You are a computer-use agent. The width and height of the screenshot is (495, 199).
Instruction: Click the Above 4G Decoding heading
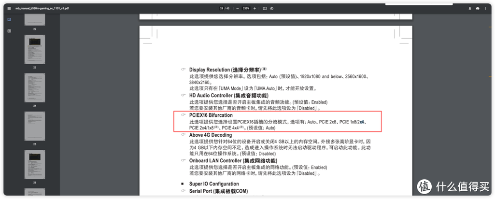pyautogui.click(x=211, y=135)
